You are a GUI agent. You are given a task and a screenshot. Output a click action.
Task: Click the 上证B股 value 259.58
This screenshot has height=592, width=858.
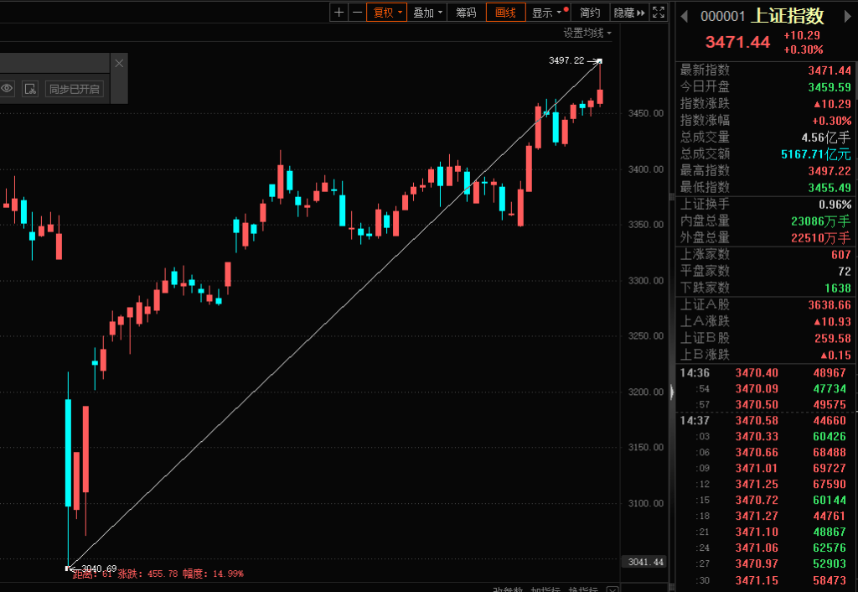tap(833, 339)
